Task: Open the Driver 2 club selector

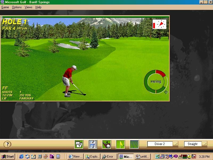Action: click(x=160, y=144)
